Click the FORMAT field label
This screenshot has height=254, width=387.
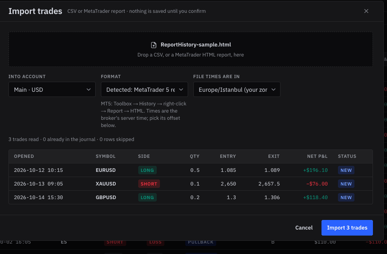coord(111,77)
